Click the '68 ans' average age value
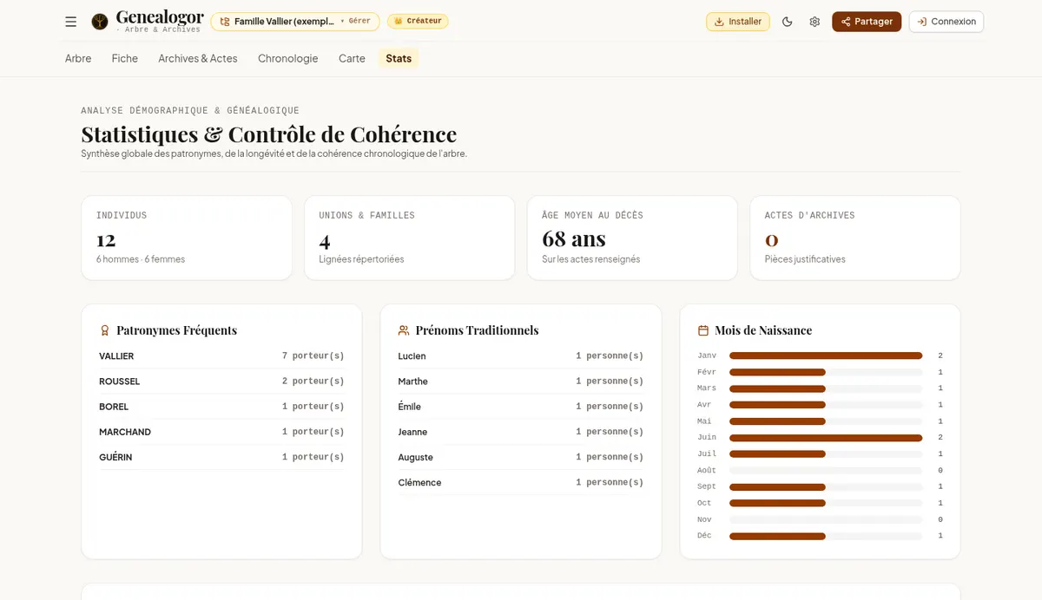This screenshot has height=600, width=1042. 574,238
